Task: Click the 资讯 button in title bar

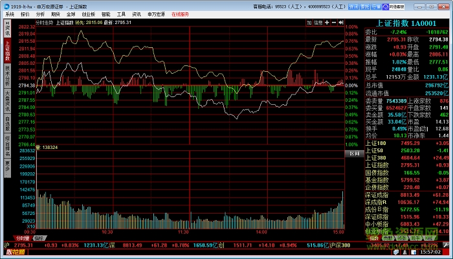Action: (354, 5)
